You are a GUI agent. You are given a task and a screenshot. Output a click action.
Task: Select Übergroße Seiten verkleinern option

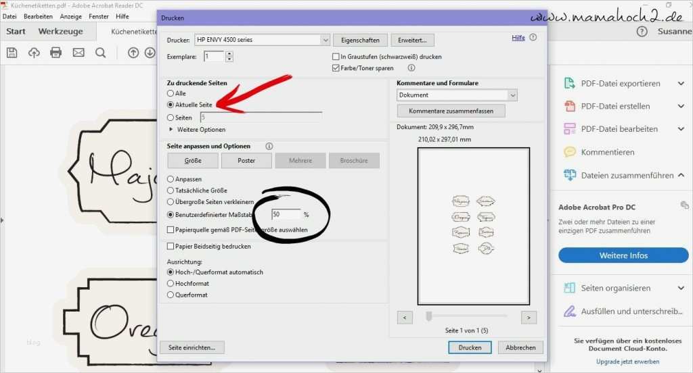pos(170,202)
